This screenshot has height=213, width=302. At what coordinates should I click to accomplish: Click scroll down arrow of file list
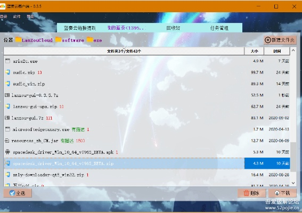(x=293, y=183)
